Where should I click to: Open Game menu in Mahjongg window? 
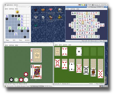68,9
